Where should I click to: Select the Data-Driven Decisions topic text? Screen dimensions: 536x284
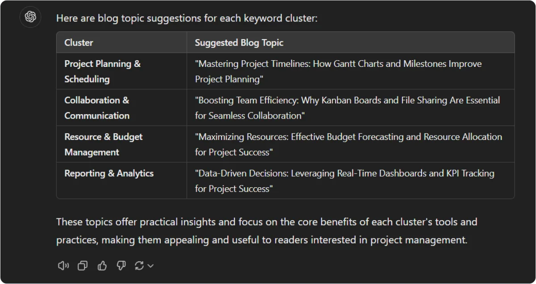pos(344,181)
